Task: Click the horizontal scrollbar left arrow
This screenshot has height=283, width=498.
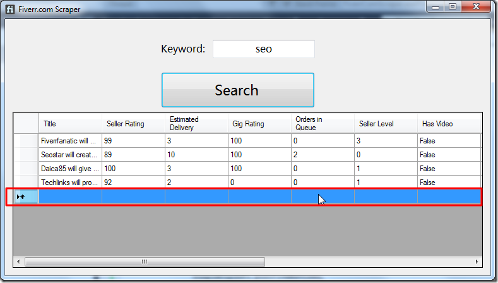Action: pyautogui.click(x=18, y=262)
